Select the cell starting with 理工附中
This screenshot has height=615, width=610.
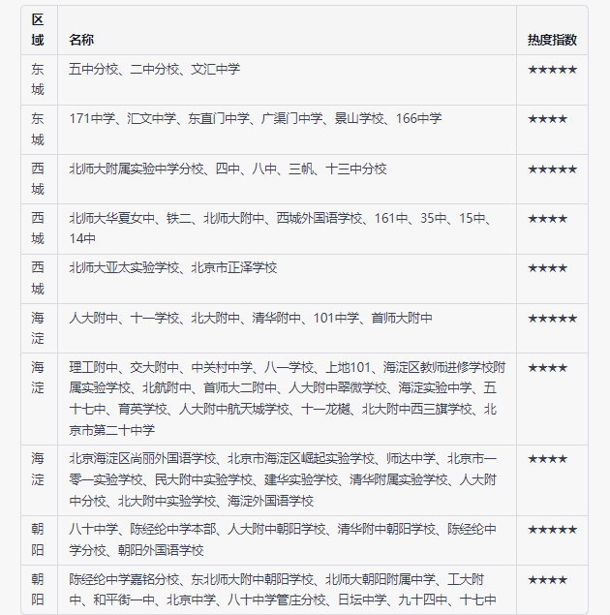287,399
